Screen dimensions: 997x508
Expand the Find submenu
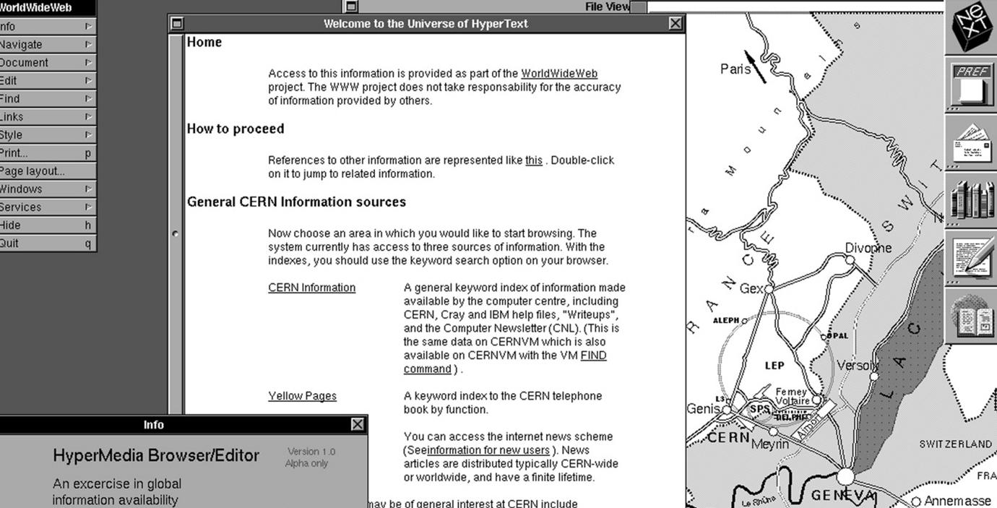point(47,98)
